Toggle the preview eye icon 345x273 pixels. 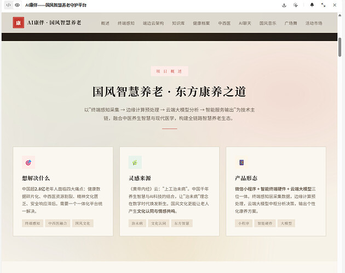17,5
